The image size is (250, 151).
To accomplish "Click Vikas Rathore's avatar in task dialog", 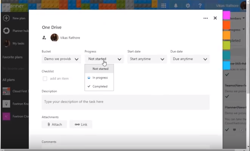I will tap(54, 38).
